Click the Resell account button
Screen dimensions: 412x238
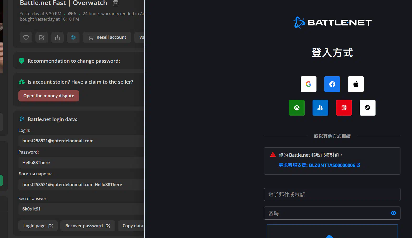click(107, 37)
